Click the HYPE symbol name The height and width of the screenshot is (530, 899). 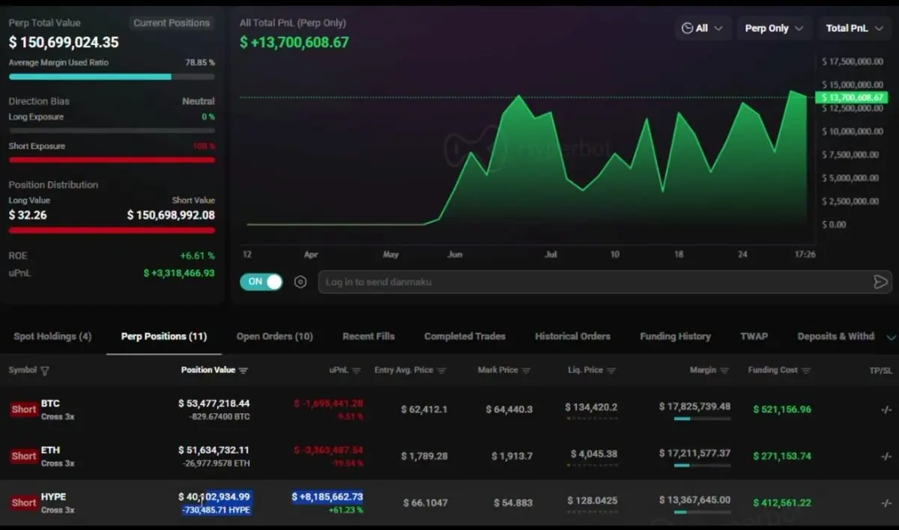[x=53, y=496]
